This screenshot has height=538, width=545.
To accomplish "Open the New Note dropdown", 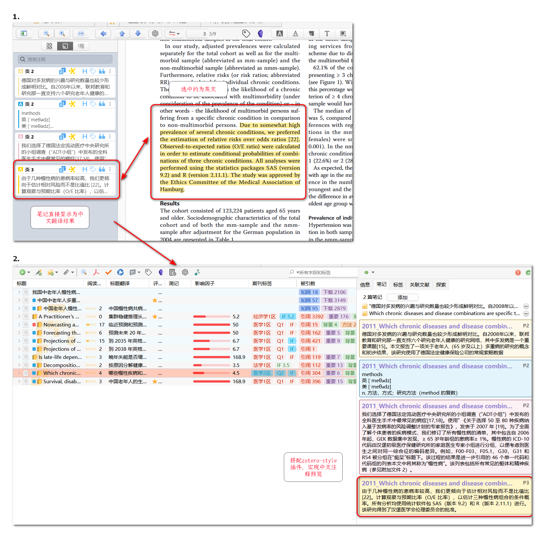I will [x=53, y=273].
